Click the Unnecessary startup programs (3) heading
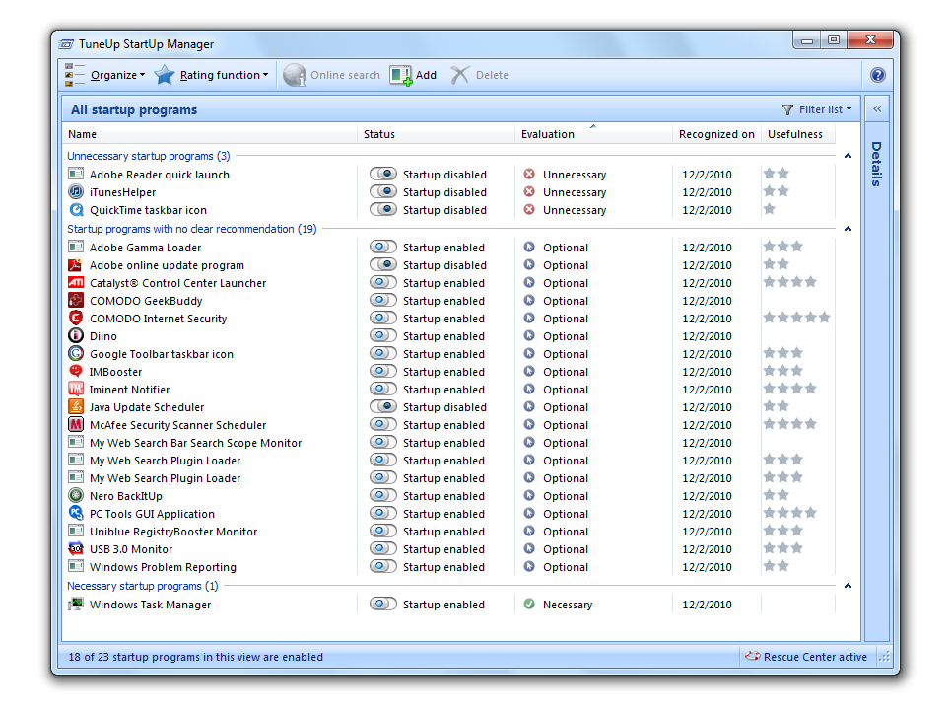 [x=149, y=156]
